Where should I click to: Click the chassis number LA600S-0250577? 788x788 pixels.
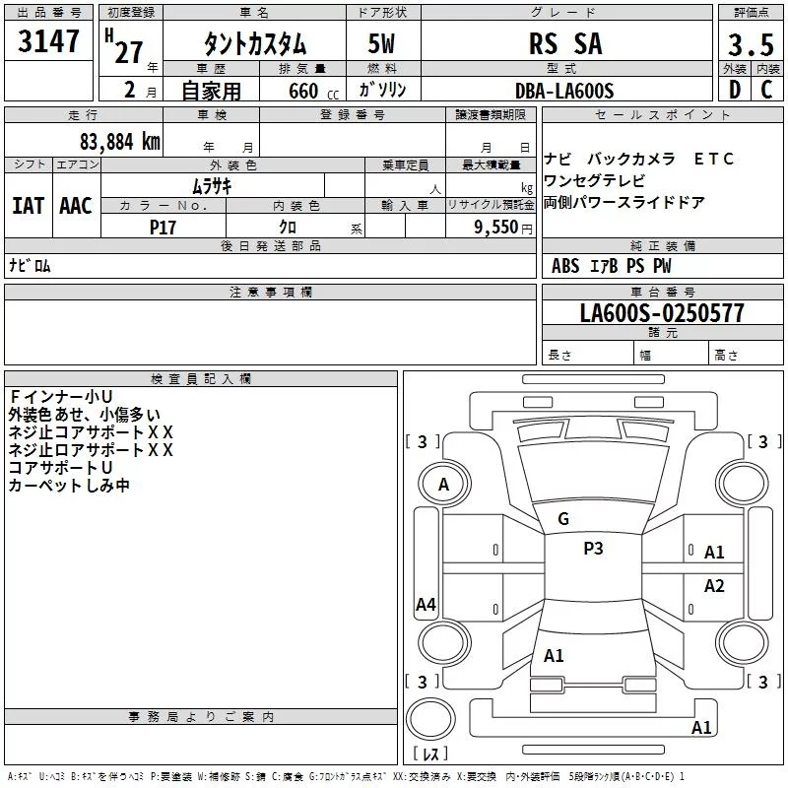[662, 313]
